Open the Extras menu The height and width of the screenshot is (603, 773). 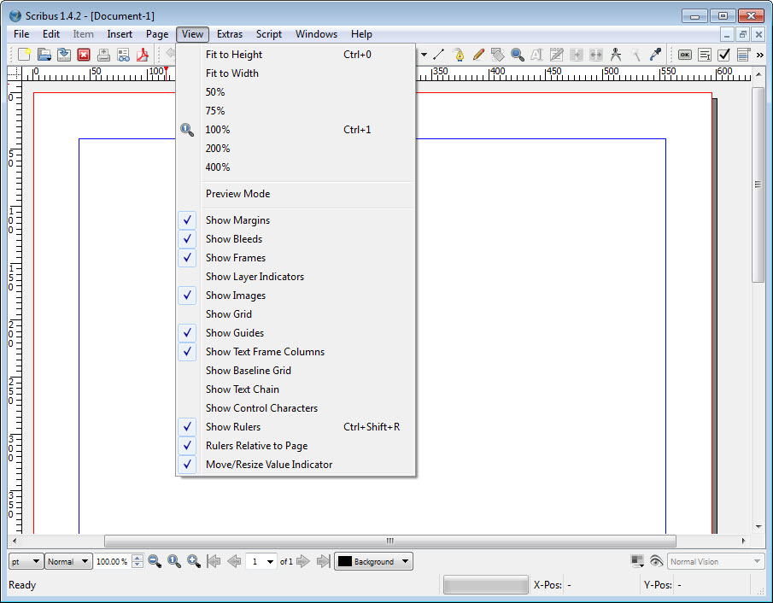(x=230, y=34)
